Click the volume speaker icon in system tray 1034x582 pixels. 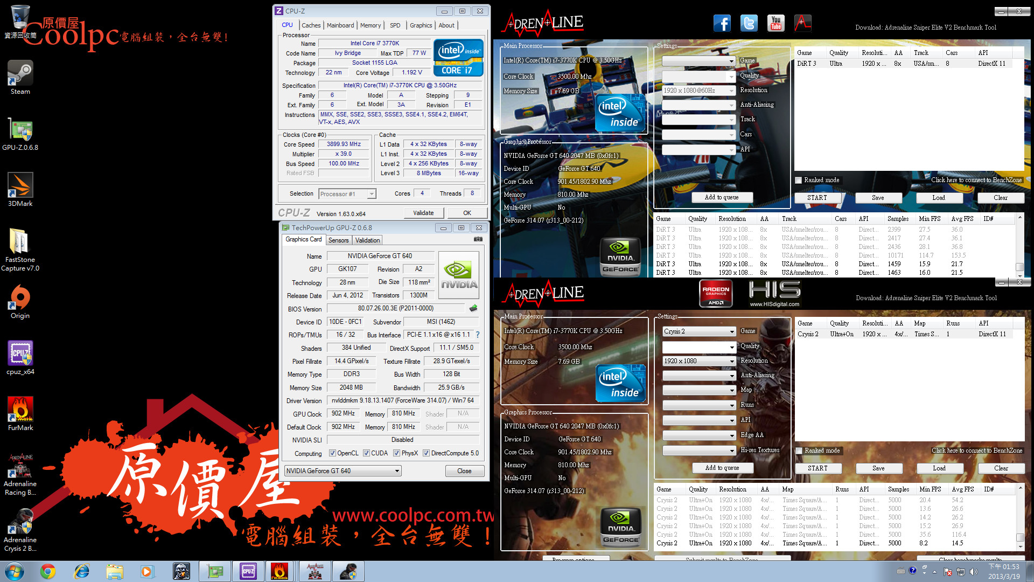click(x=973, y=572)
